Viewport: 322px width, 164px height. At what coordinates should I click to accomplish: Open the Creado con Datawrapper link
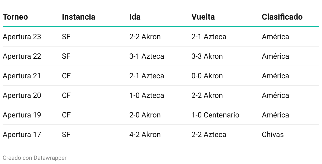click(35, 158)
